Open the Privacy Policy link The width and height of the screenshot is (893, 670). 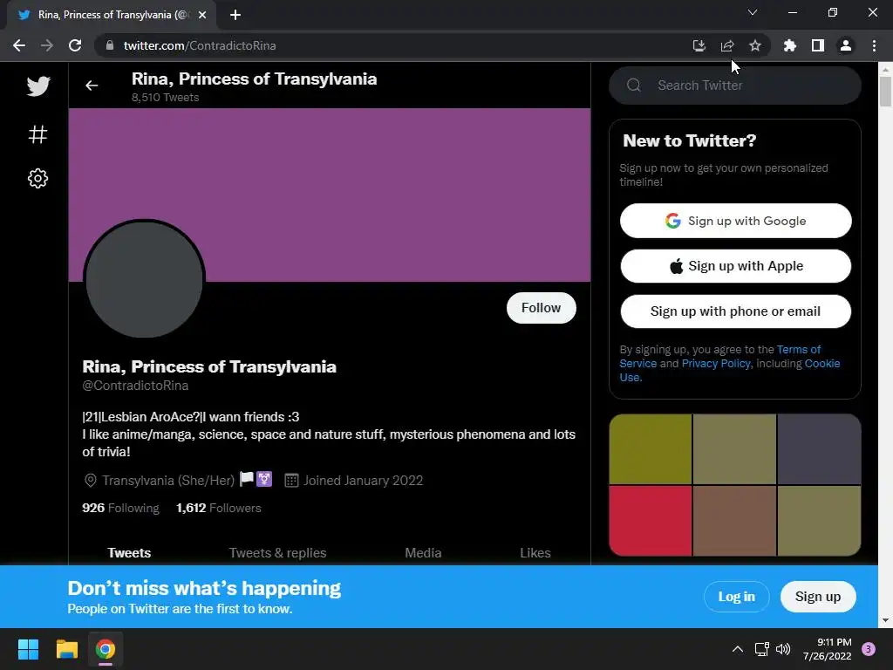pyautogui.click(x=716, y=364)
